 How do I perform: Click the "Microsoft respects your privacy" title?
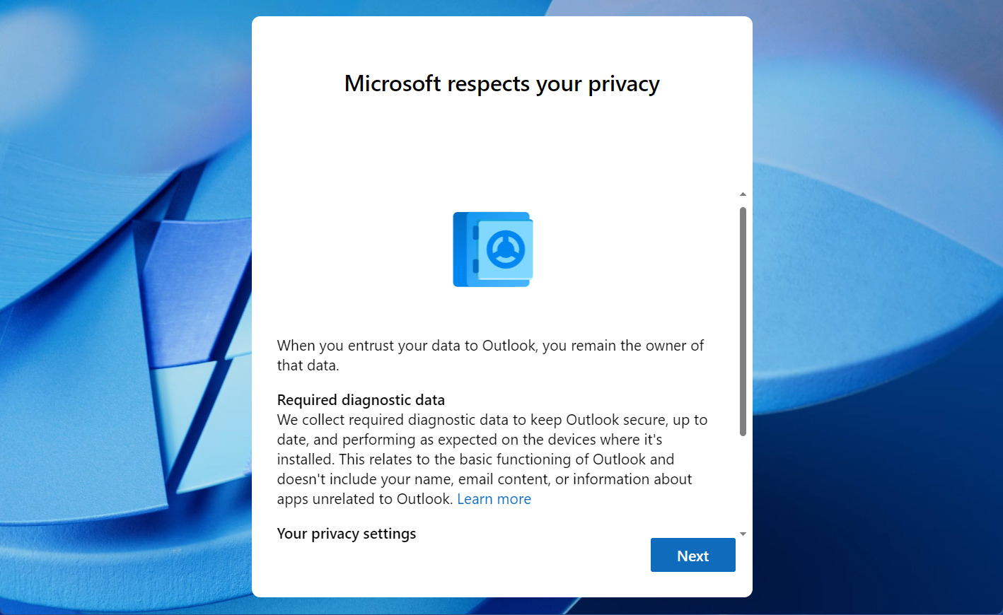pos(501,83)
